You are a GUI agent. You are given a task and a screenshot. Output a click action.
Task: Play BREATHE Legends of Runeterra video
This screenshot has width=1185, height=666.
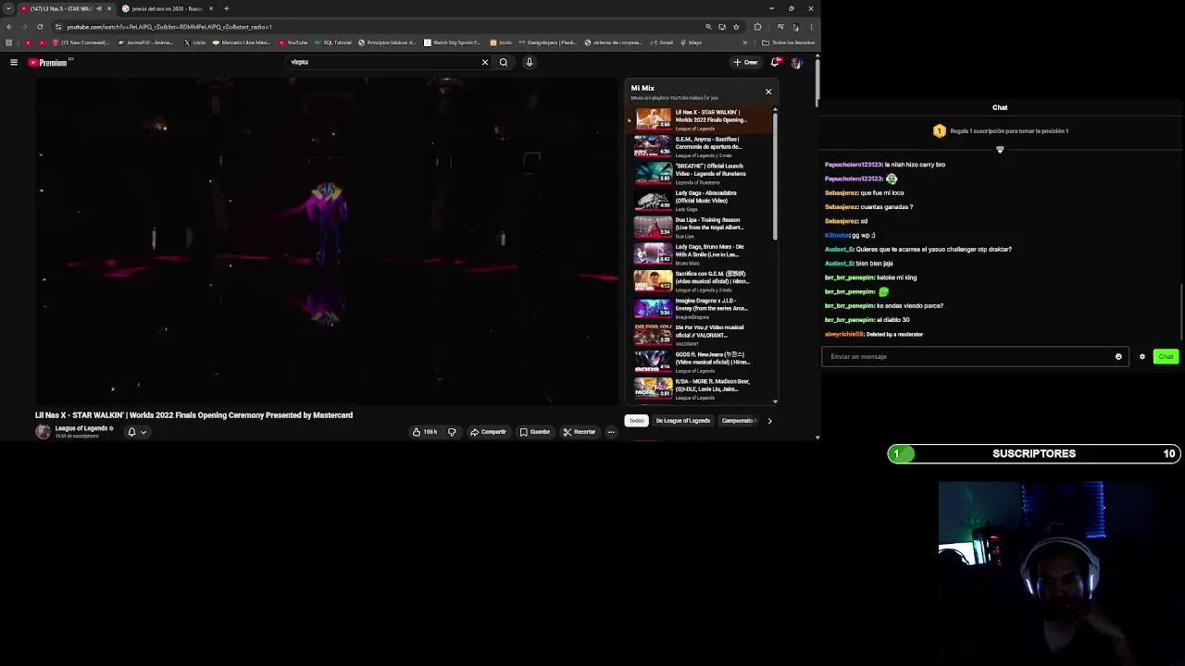701,173
